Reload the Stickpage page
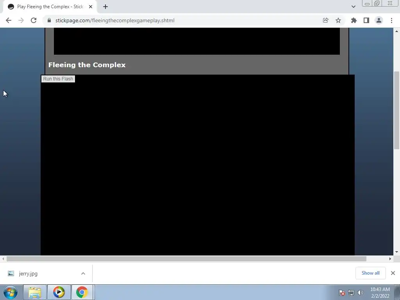This screenshot has width=400, height=300. (x=34, y=20)
